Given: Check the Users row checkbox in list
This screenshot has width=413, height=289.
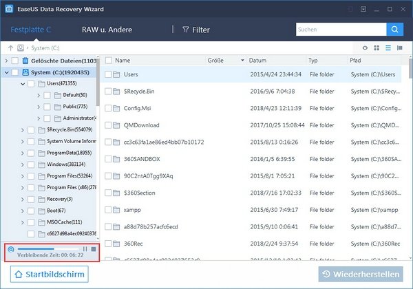Looking at the screenshot, I should [108, 74].
